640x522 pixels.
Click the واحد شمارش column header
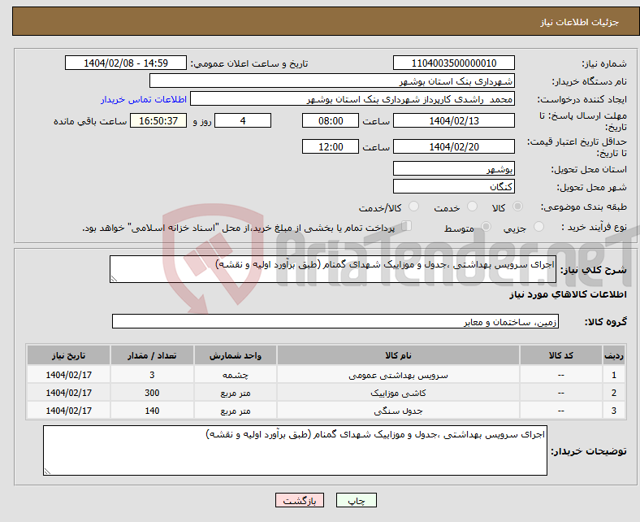click(236, 355)
